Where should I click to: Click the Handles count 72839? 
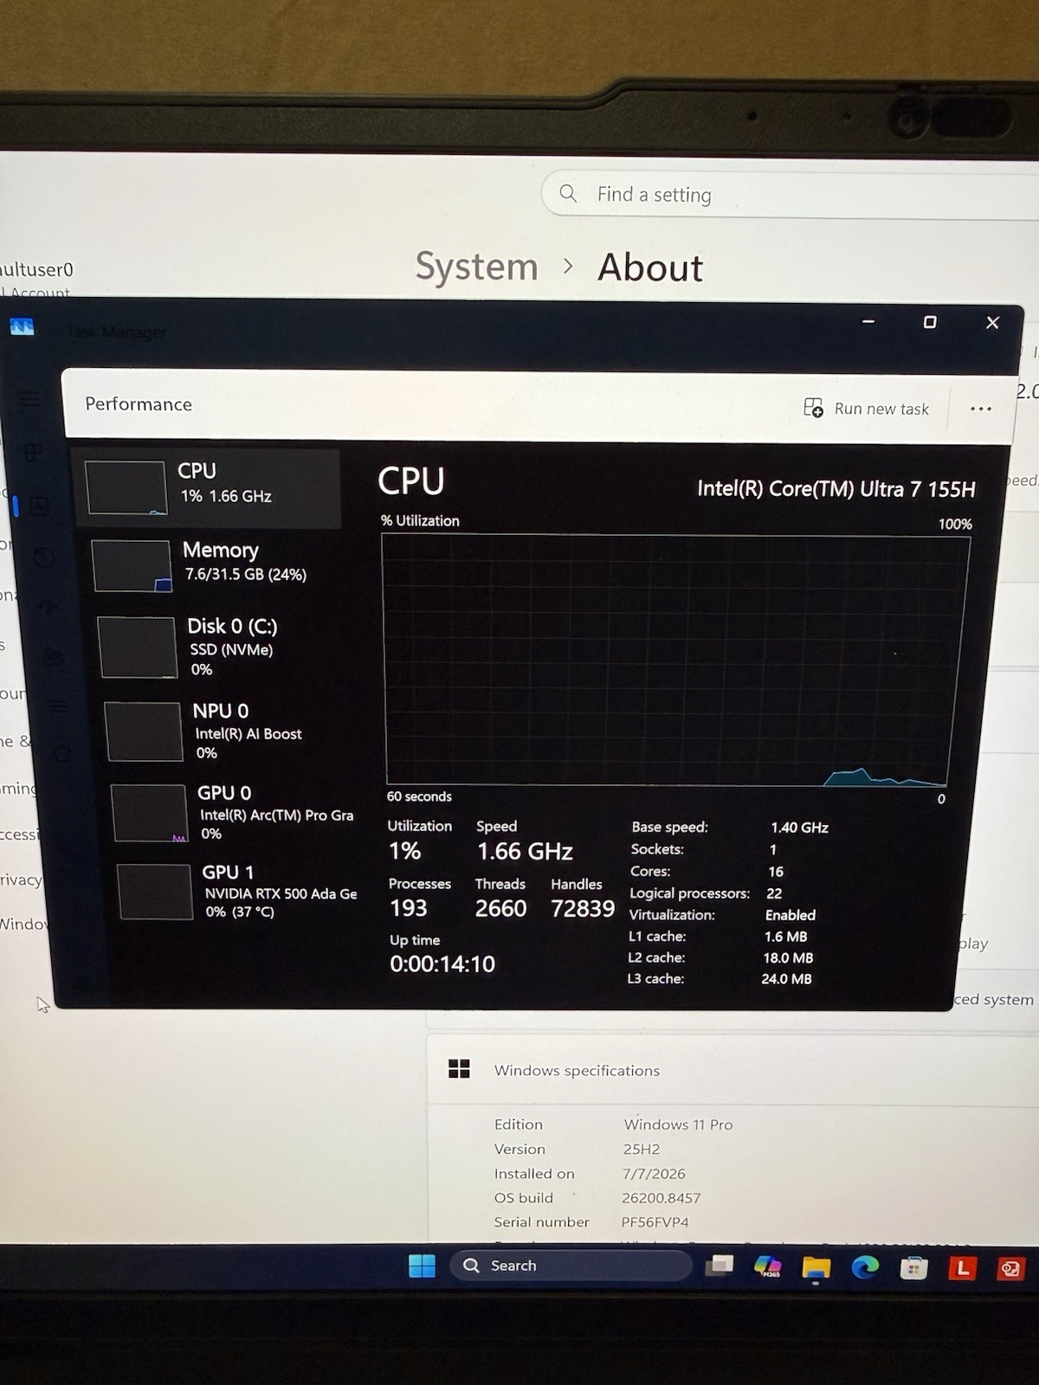pos(583,908)
